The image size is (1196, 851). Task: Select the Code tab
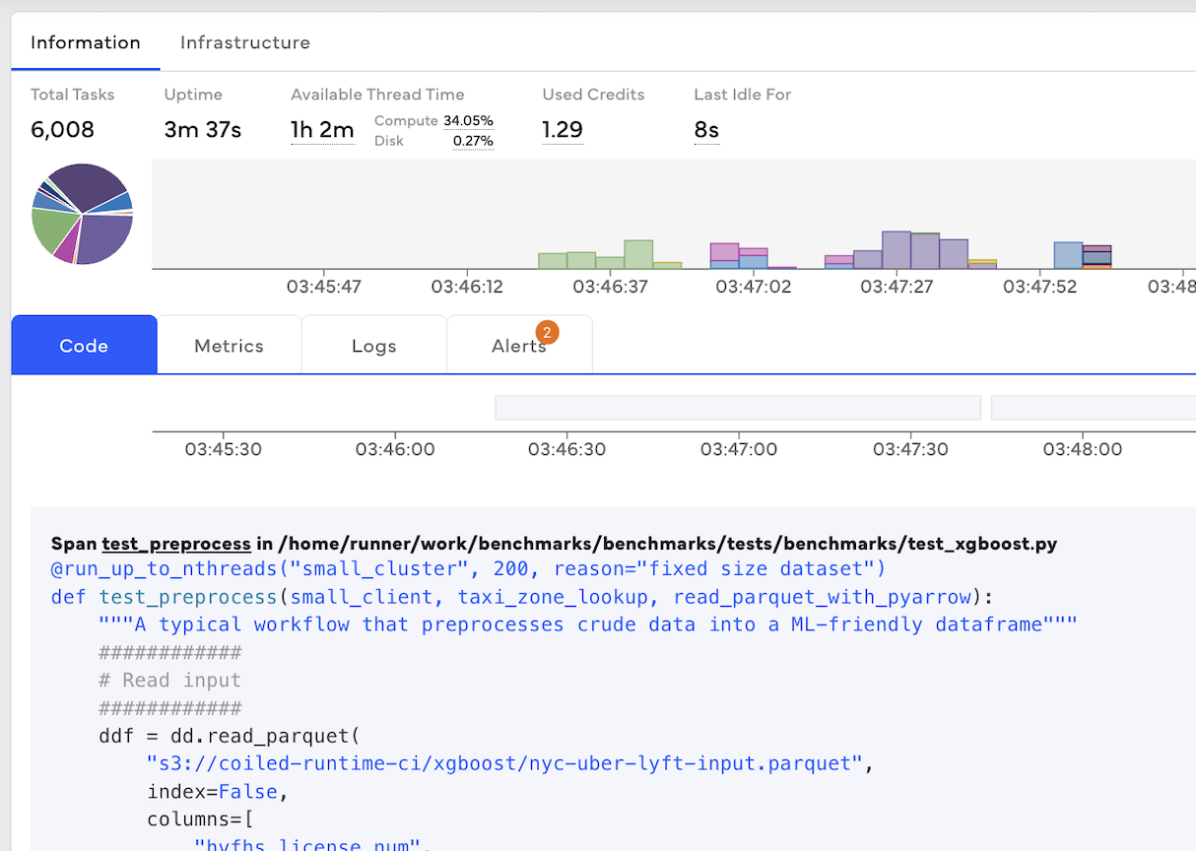tap(84, 346)
